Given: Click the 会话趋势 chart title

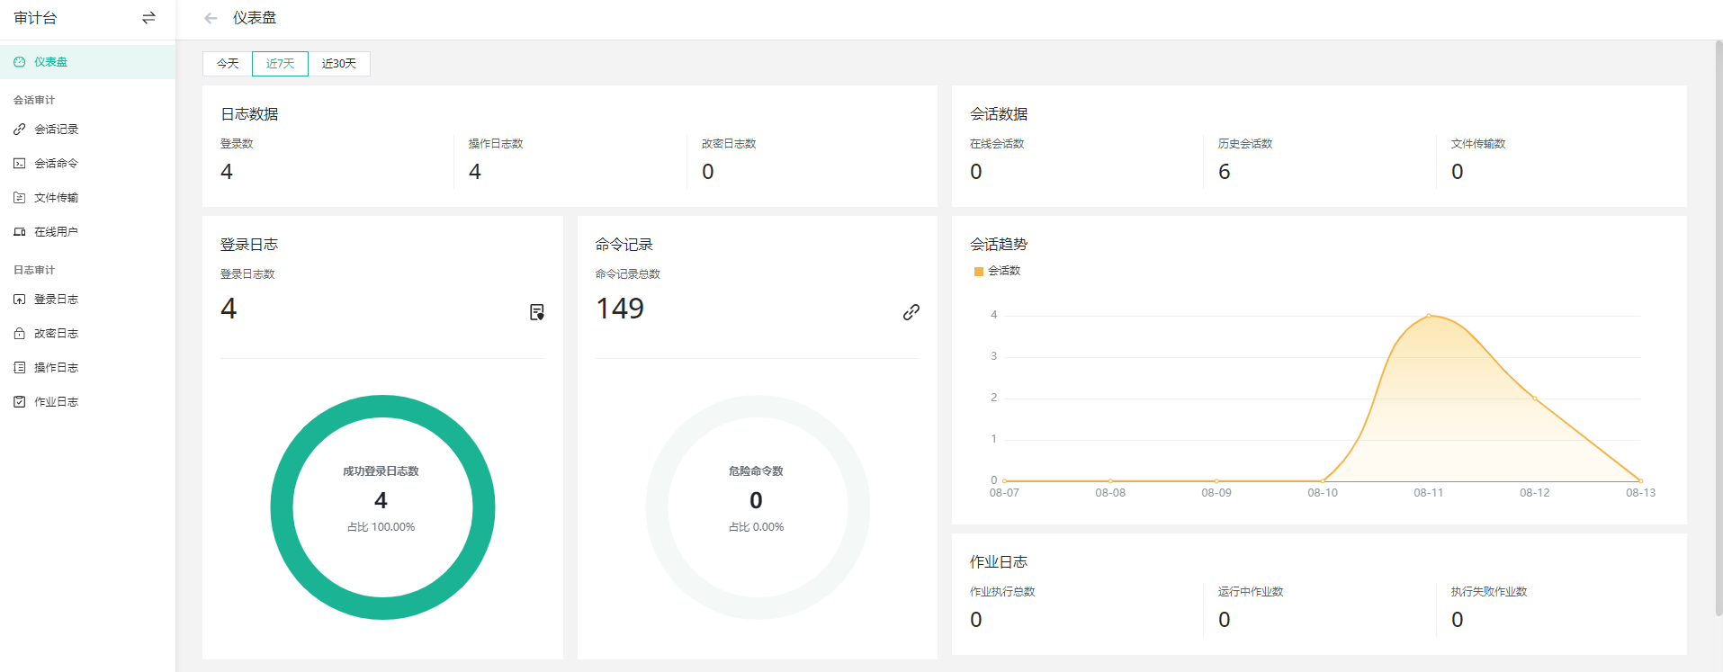Looking at the screenshot, I should 999,245.
